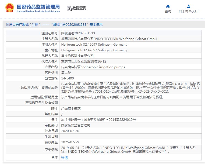Click the 审批部门 row label
205x164 pixels.
coord(51,125)
